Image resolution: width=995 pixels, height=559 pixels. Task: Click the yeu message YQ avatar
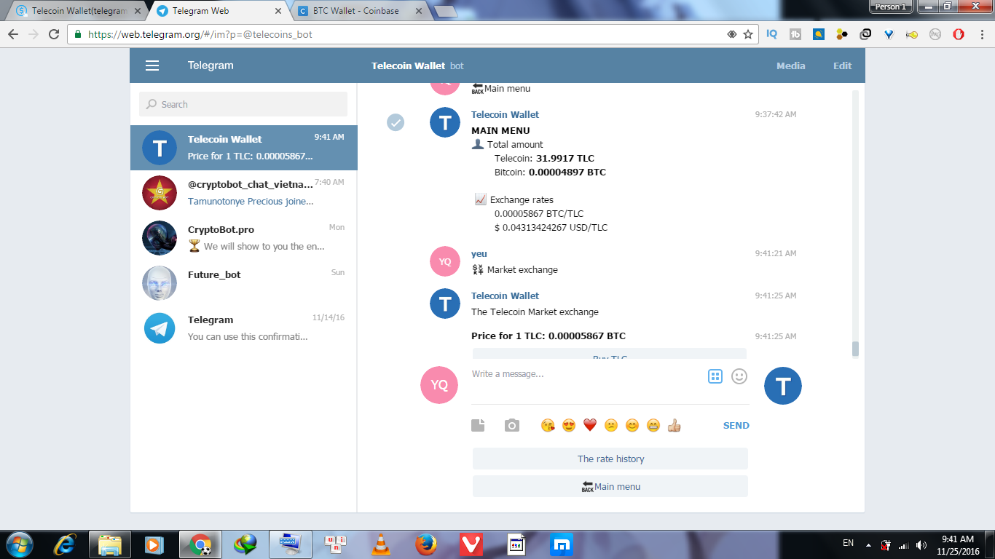click(x=445, y=261)
